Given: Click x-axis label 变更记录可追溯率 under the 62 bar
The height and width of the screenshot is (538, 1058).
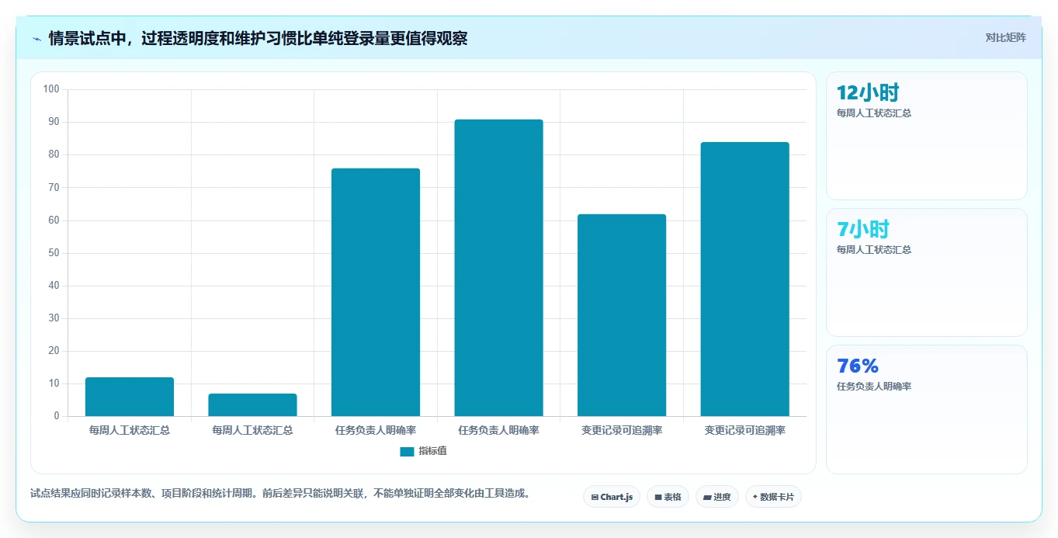Looking at the screenshot, I should coord(622,430).
